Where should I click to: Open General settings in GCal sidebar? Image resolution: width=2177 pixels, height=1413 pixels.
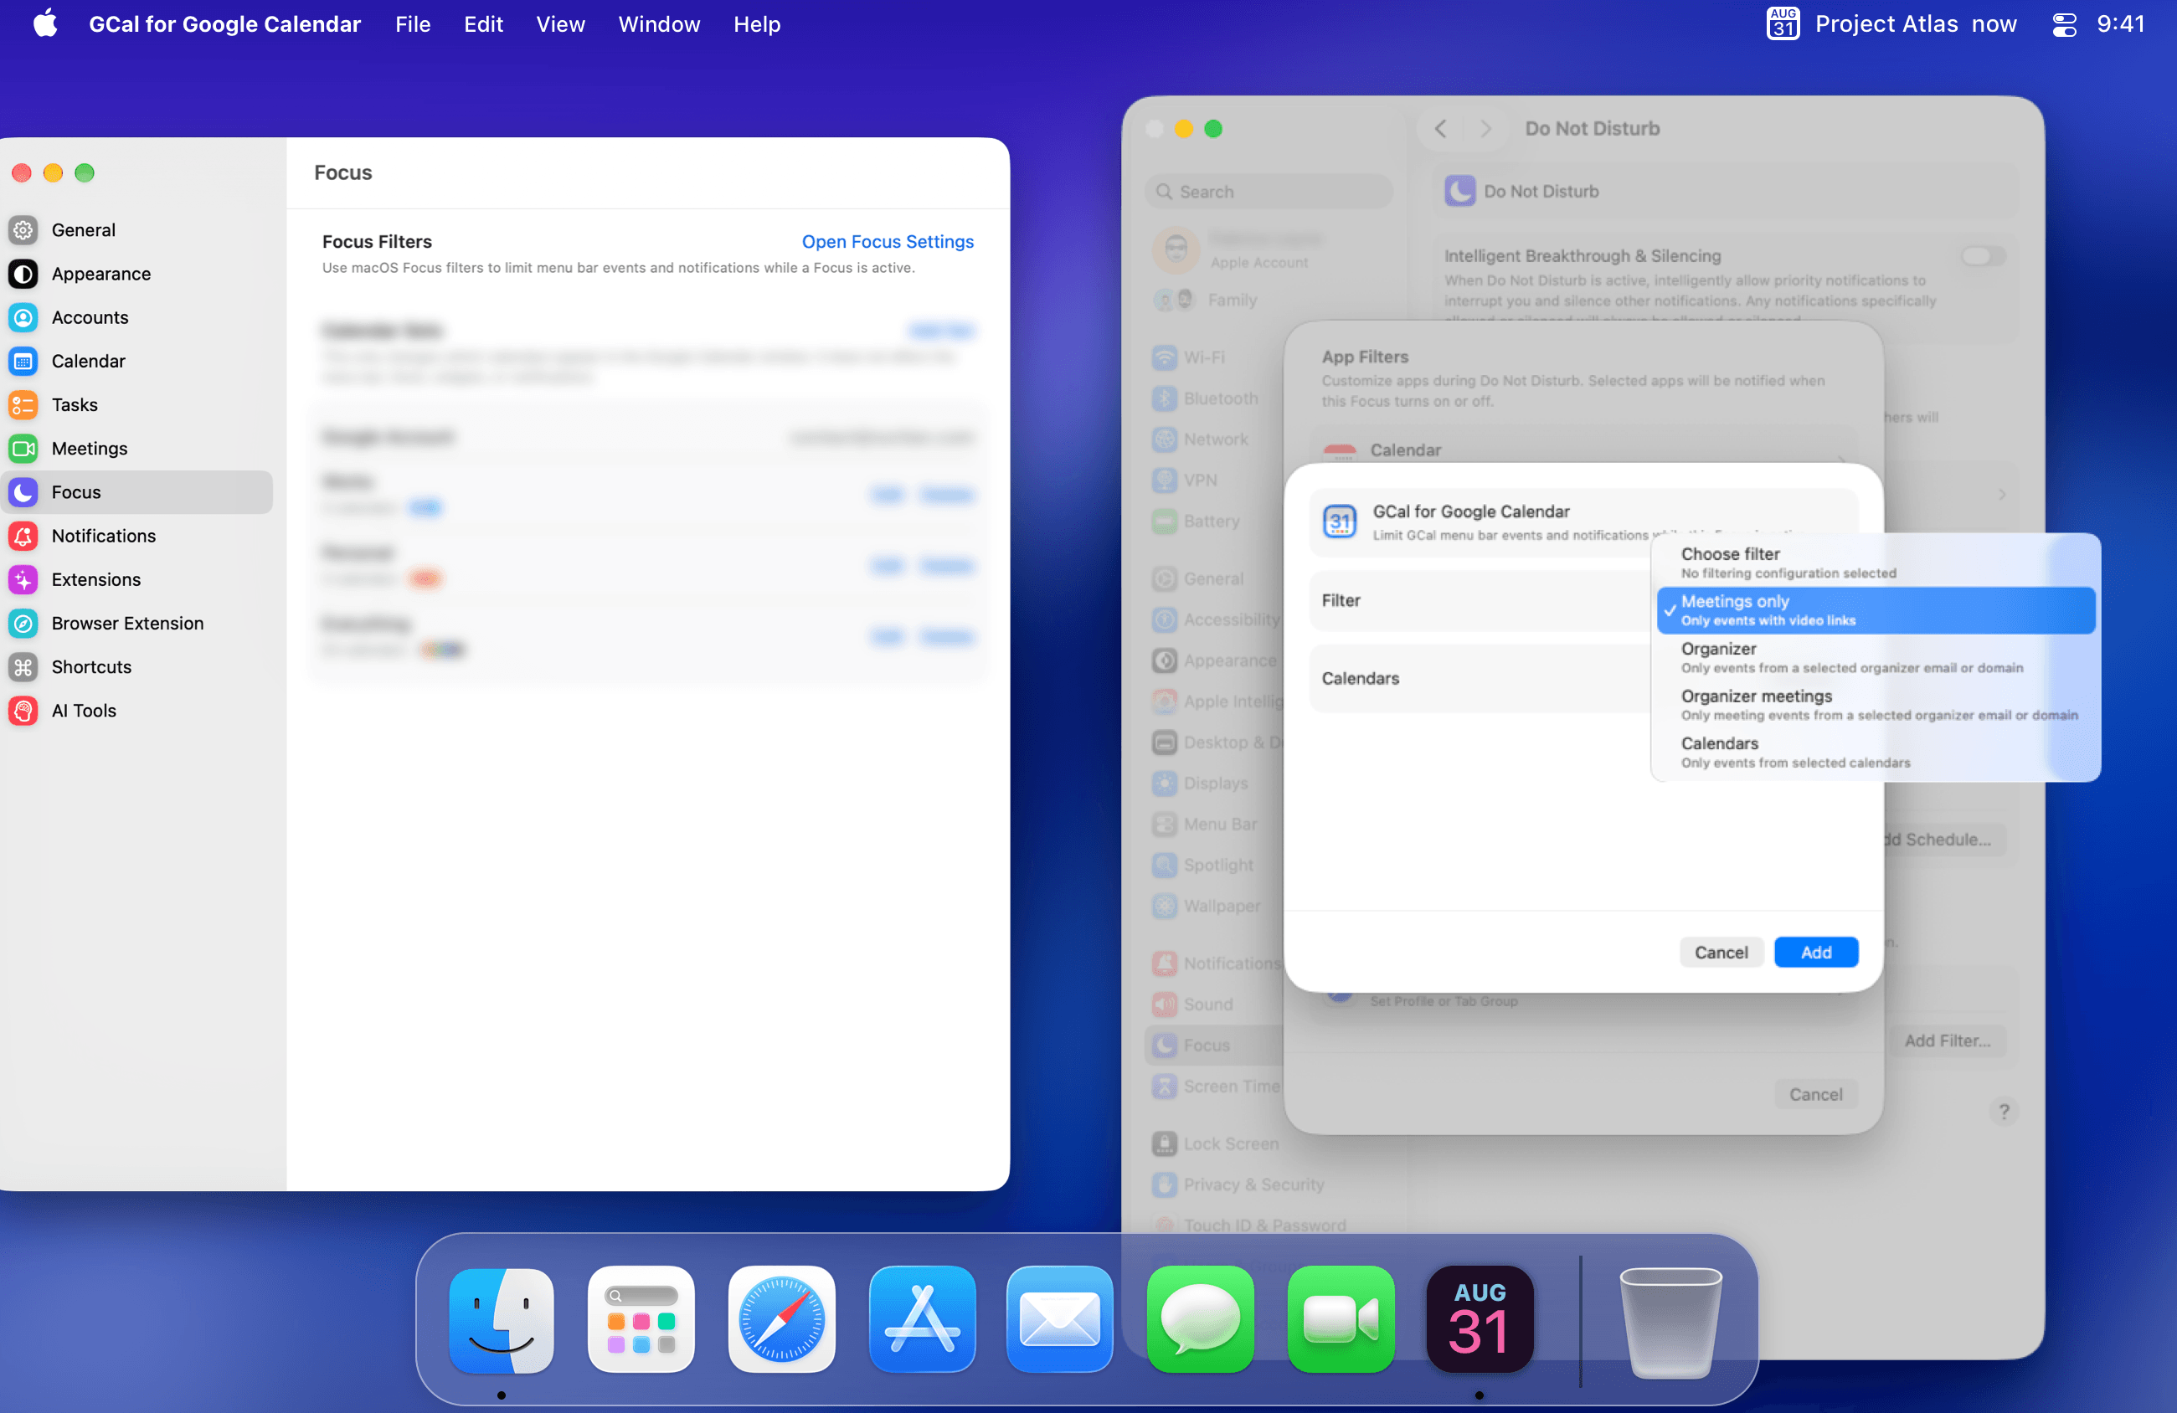(137, 229)
